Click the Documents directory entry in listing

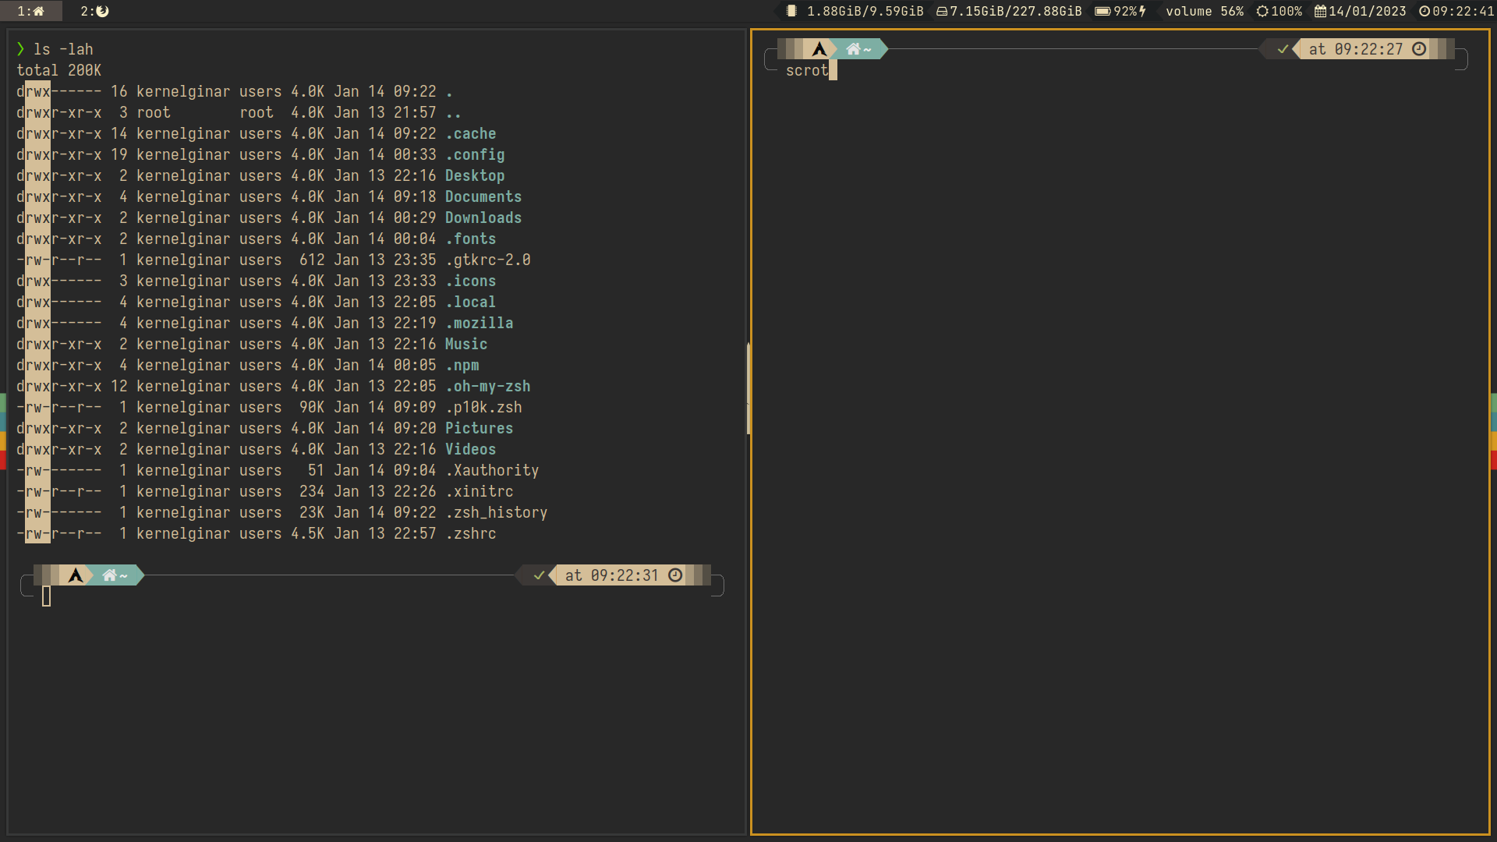pos(483,196)
